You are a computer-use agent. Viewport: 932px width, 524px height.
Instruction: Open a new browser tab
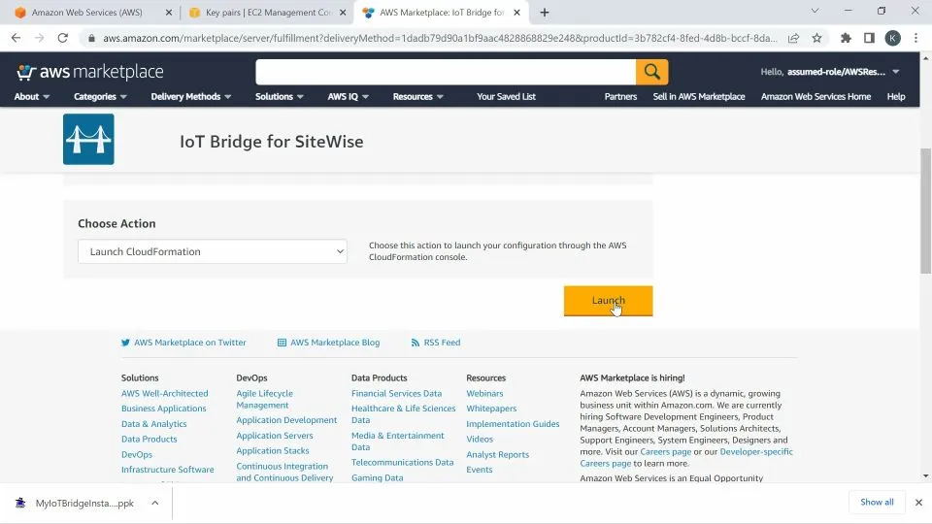pos(545,13)
